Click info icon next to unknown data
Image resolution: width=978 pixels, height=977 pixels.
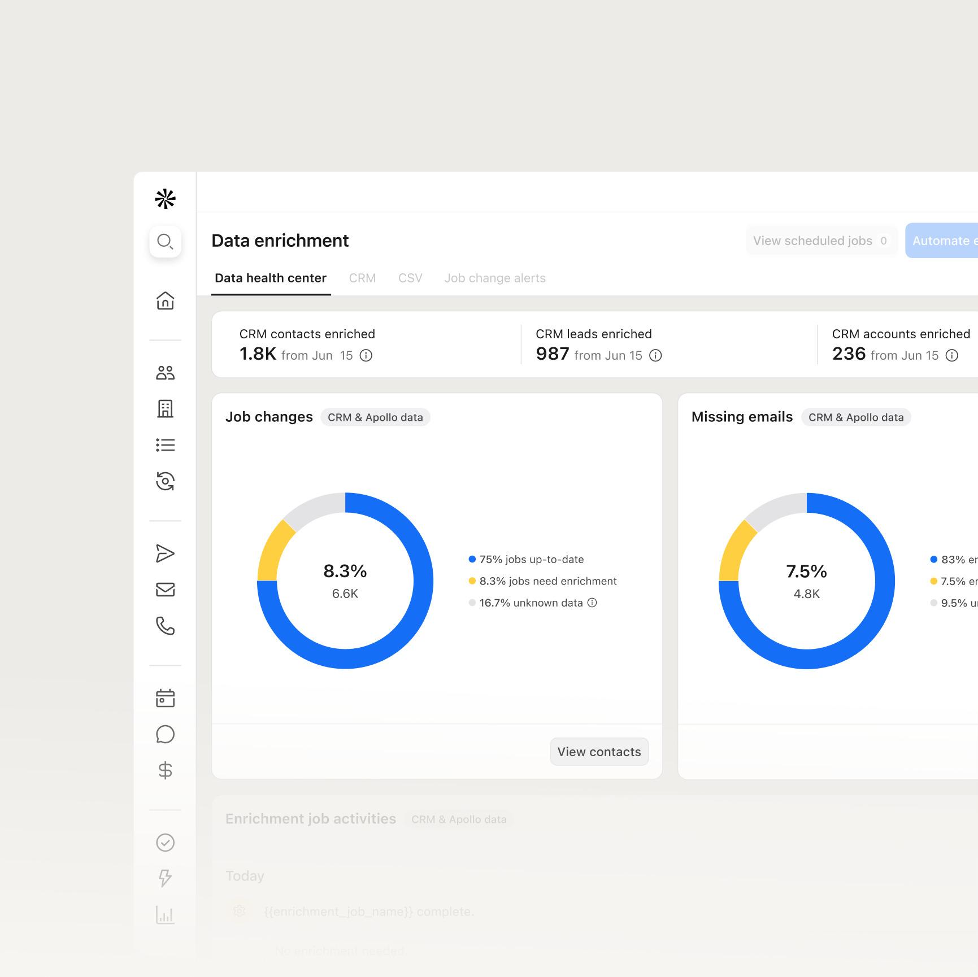point(592,603)
